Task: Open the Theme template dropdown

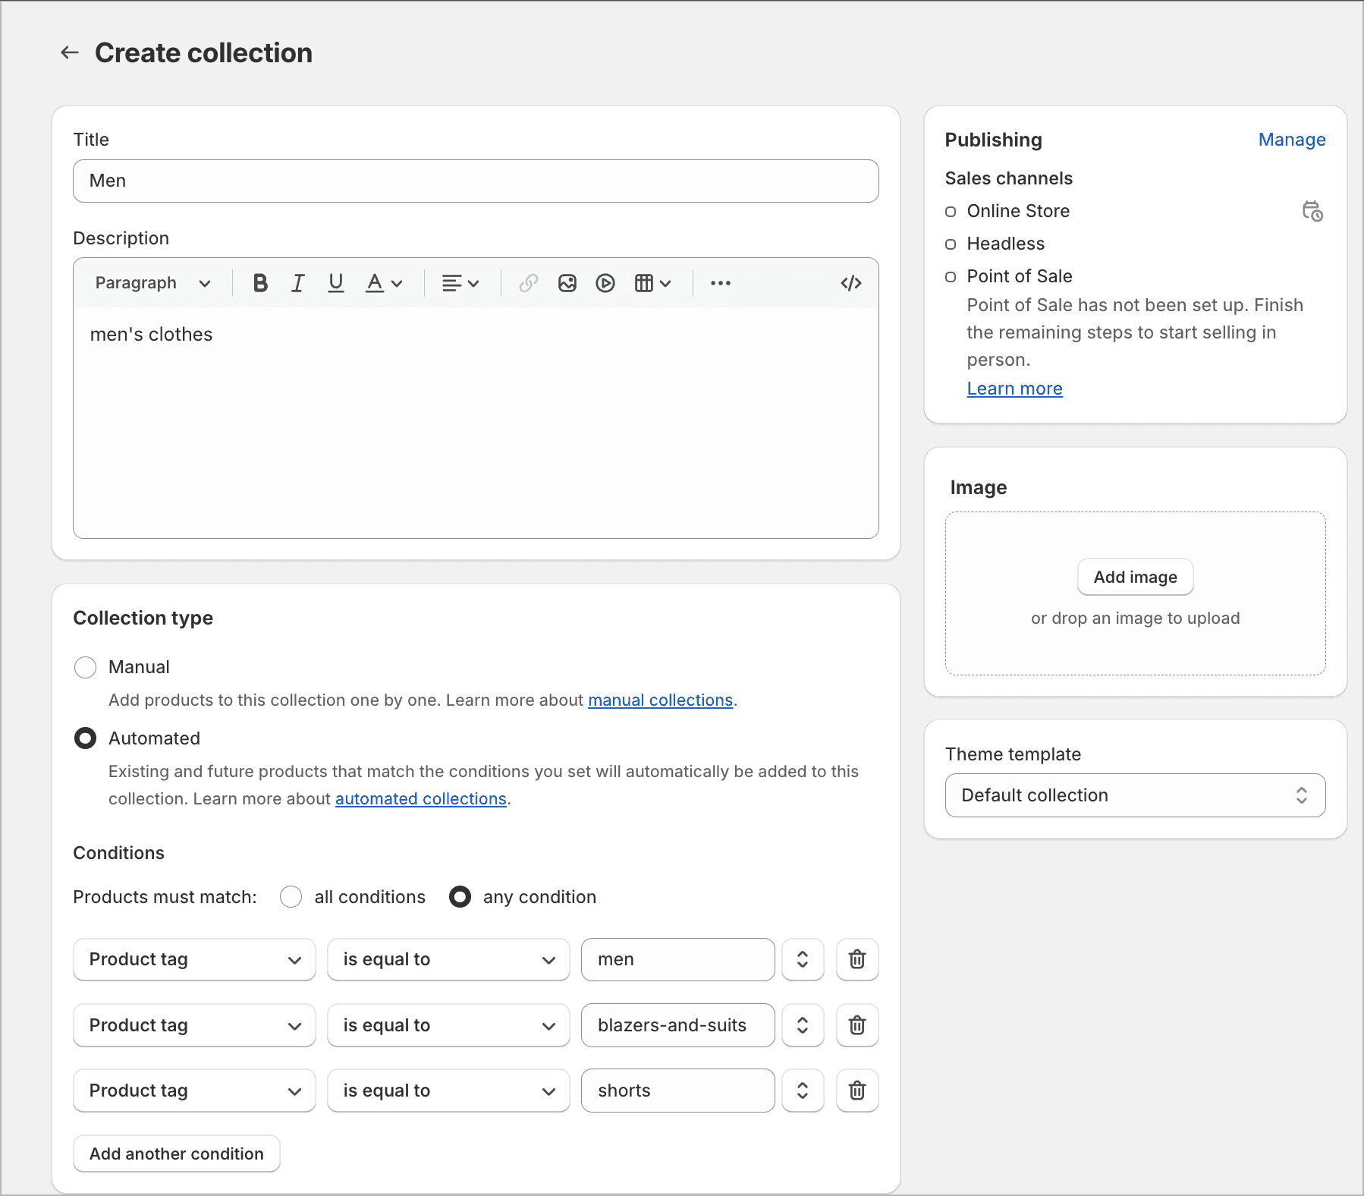Action: 1134,795
